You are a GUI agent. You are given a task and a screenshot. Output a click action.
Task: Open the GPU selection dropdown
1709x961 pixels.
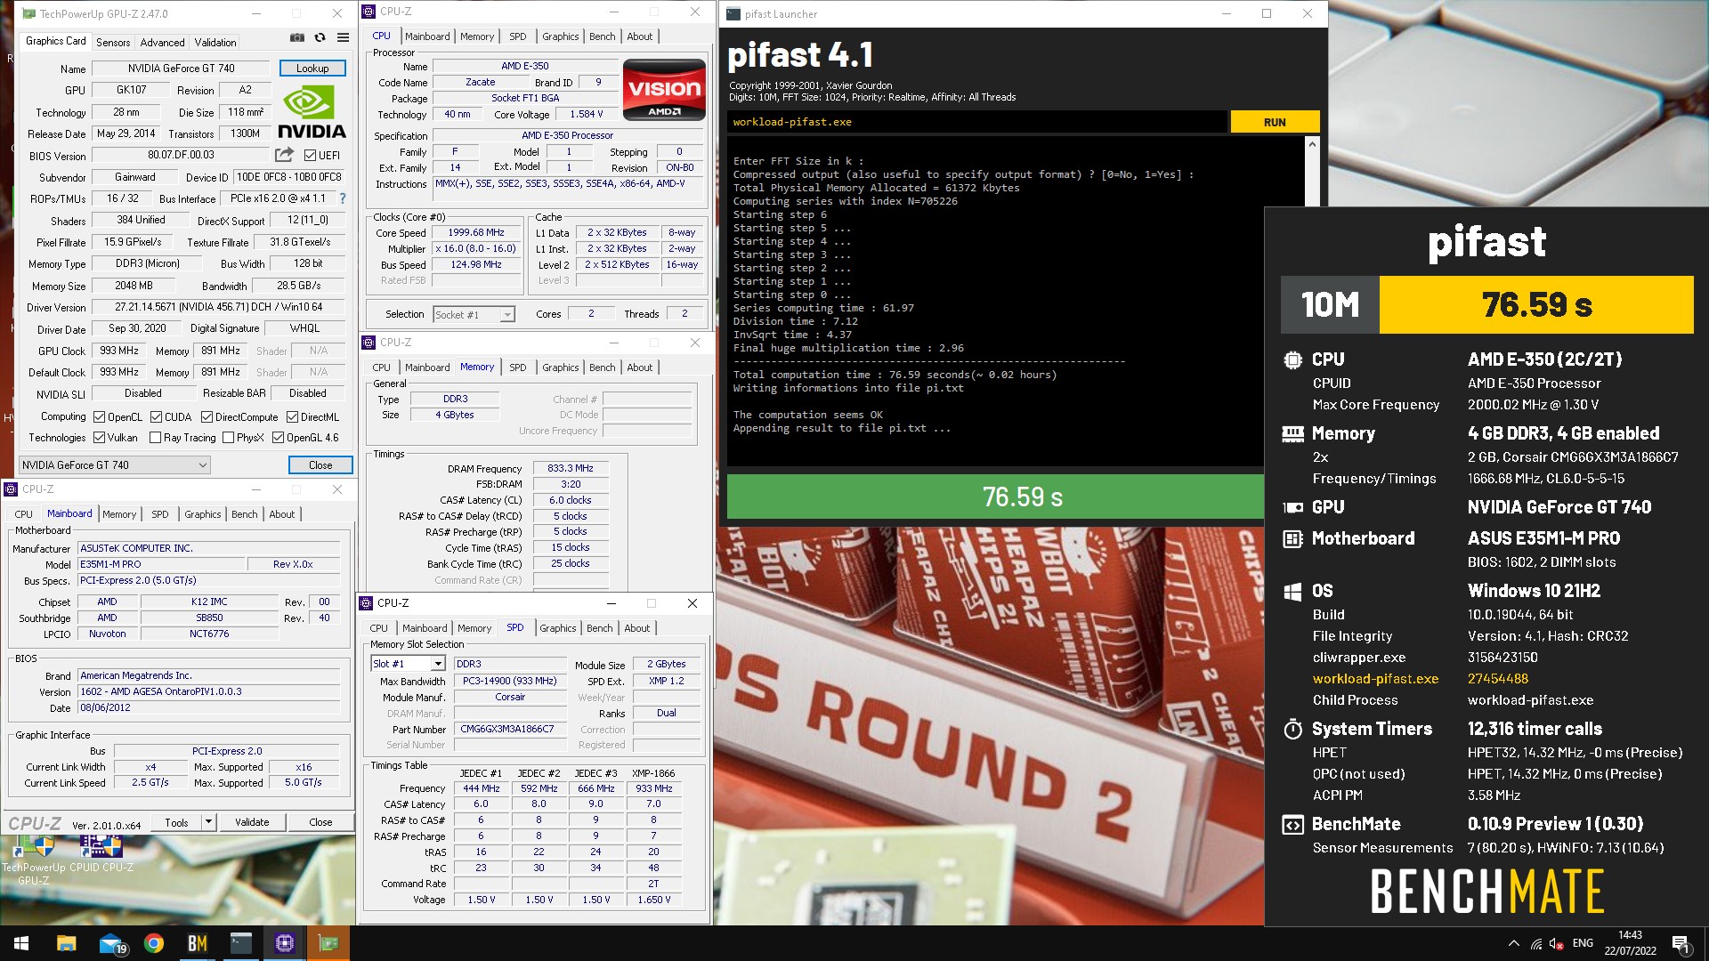coord(115,464)
